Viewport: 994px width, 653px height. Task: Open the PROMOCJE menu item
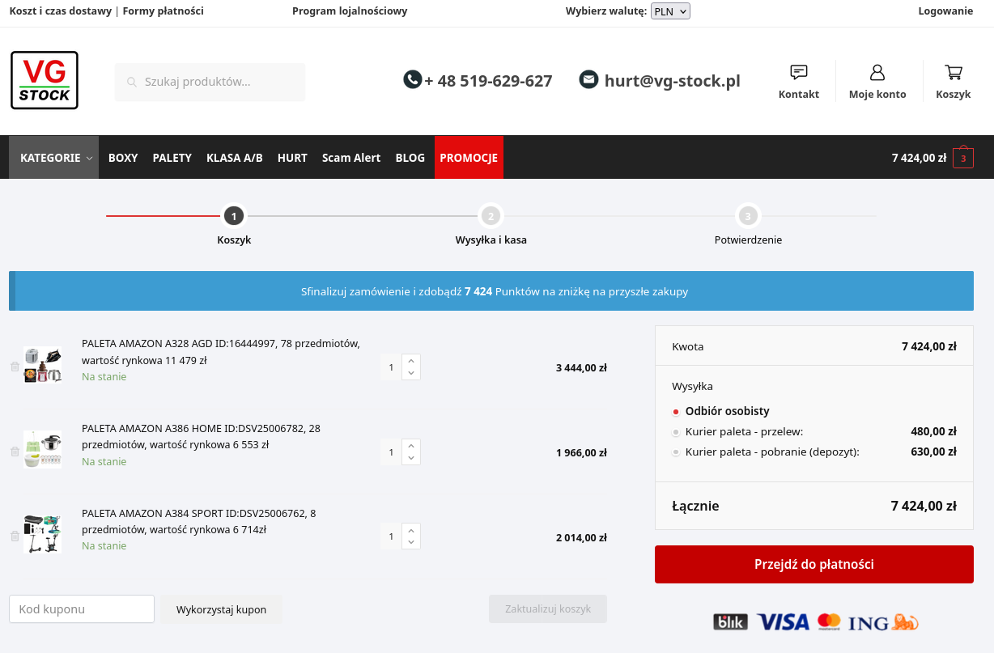click(x=469, y=158)
